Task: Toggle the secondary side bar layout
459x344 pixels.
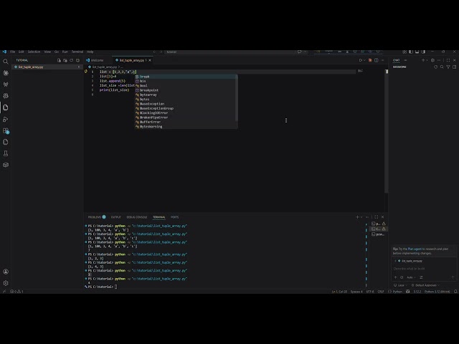Action: click(423, 52)
